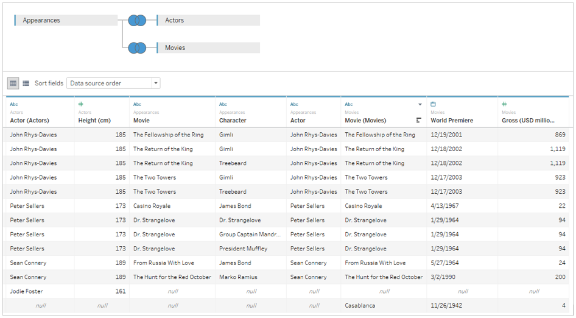The height and width of the screenshot is (318, 576).
Task: Click the number type icon on Gross column
Action: (504, 104)
